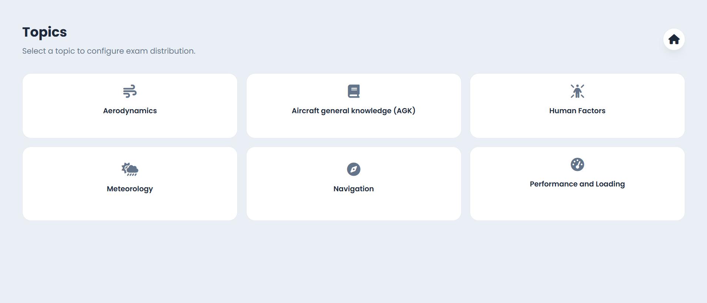
Task: Click the person icon for Human Factors
Action: [x=577, y=91]
